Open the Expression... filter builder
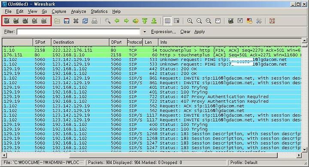The height and width of the screenshot is (167, 309). [x=164, y=31]
